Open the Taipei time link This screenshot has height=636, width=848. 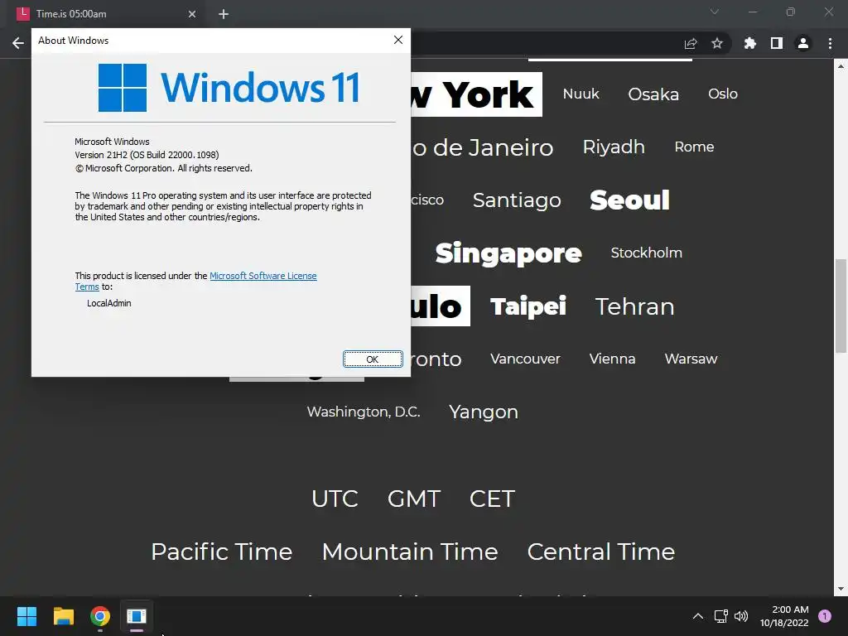pos(528,306)
